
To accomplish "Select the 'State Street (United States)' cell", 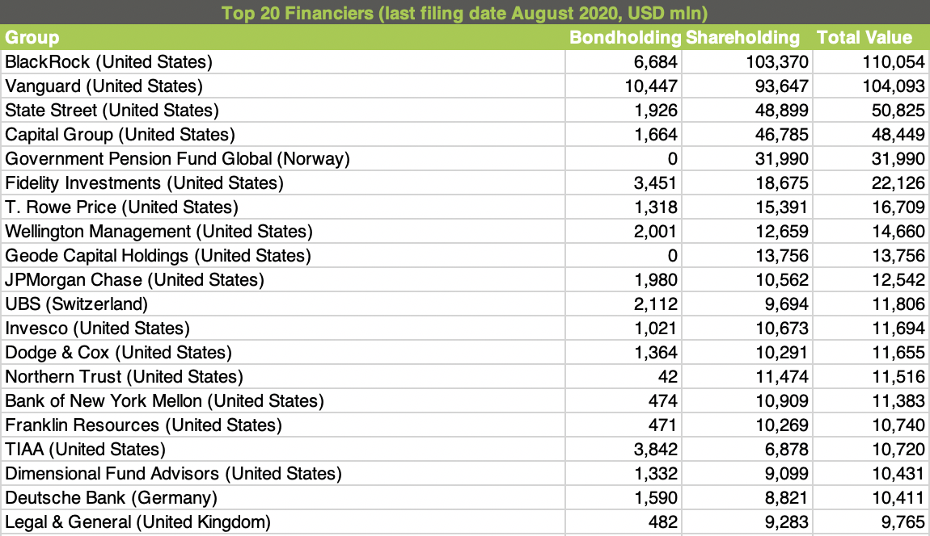I will (283, 110).
